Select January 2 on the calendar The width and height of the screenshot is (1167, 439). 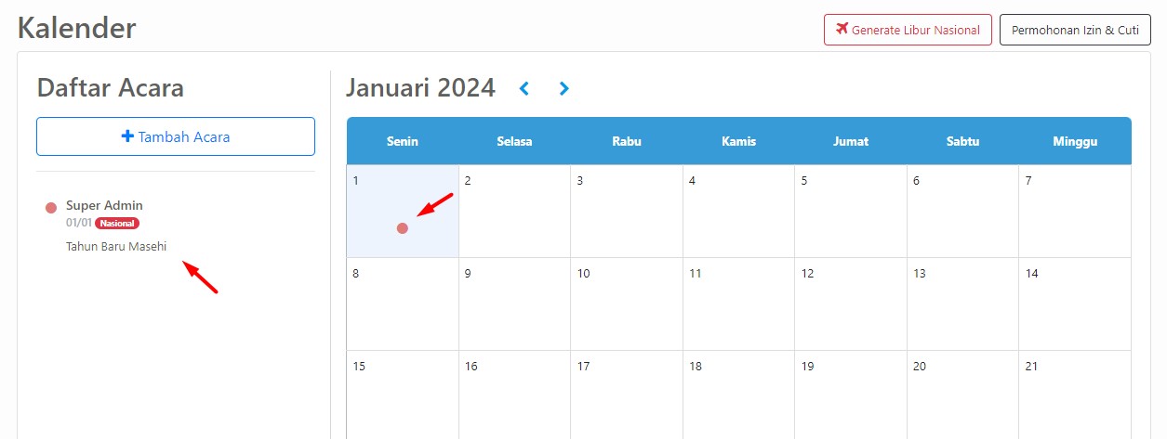coord(515,212)
